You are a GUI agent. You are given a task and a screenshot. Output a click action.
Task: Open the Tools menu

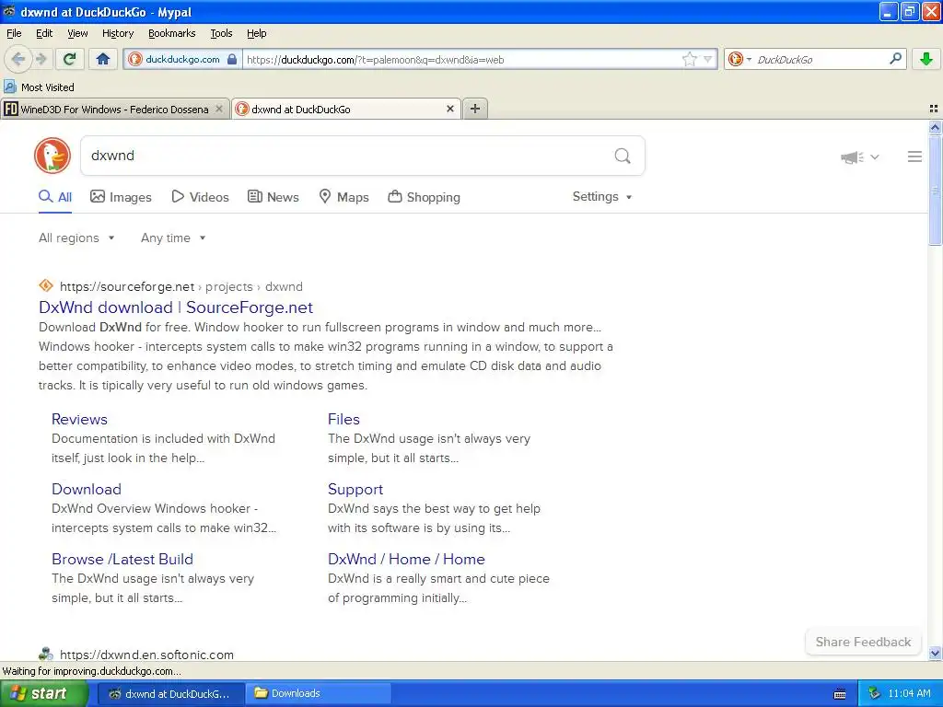point(221,33)
